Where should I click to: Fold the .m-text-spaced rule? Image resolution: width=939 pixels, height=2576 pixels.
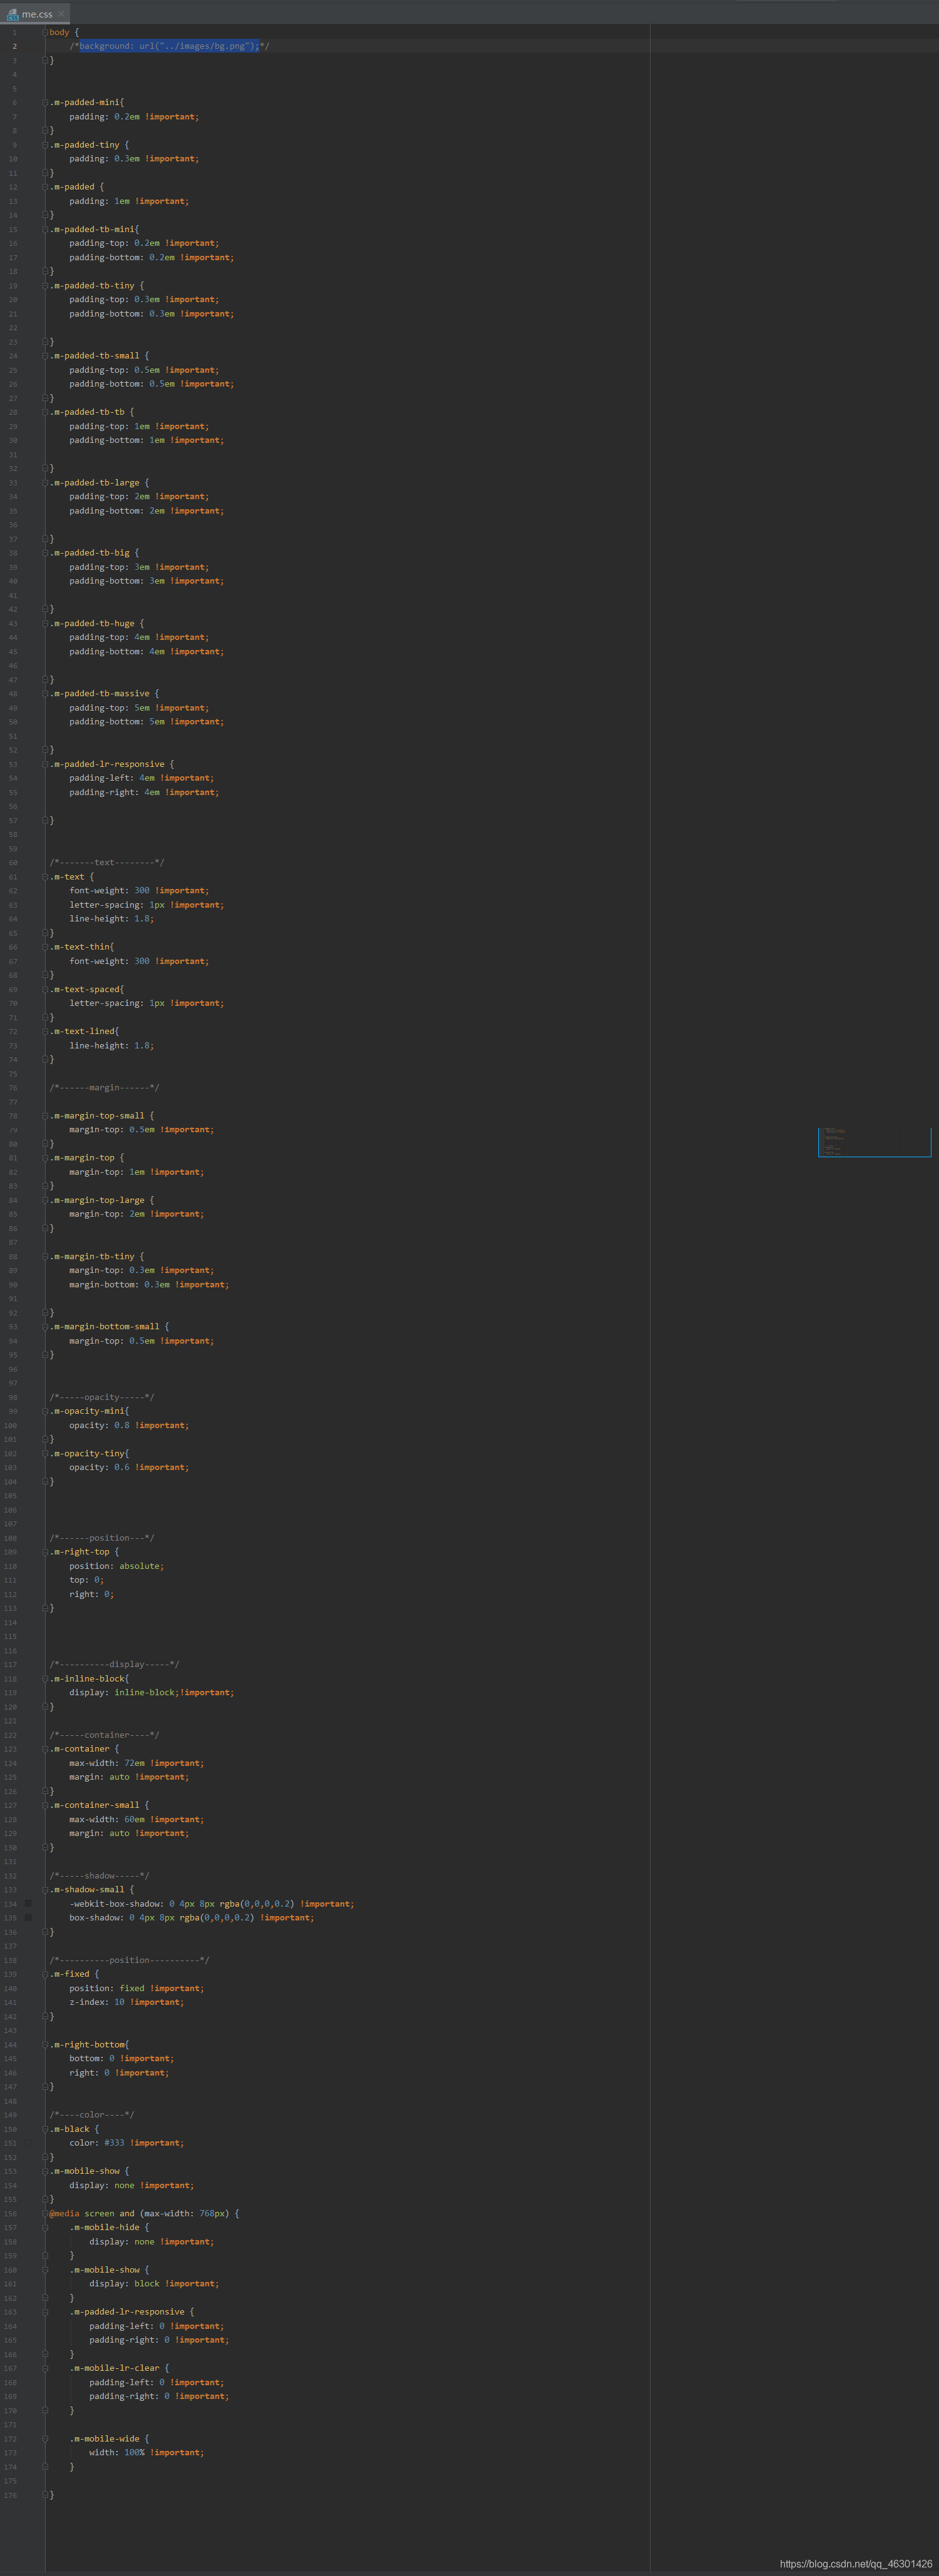45,989
